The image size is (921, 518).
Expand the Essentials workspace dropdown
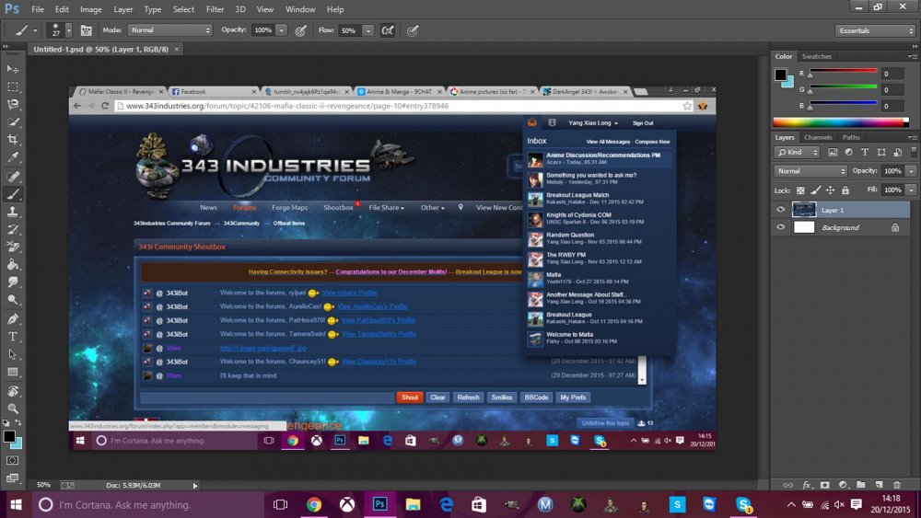875,30
